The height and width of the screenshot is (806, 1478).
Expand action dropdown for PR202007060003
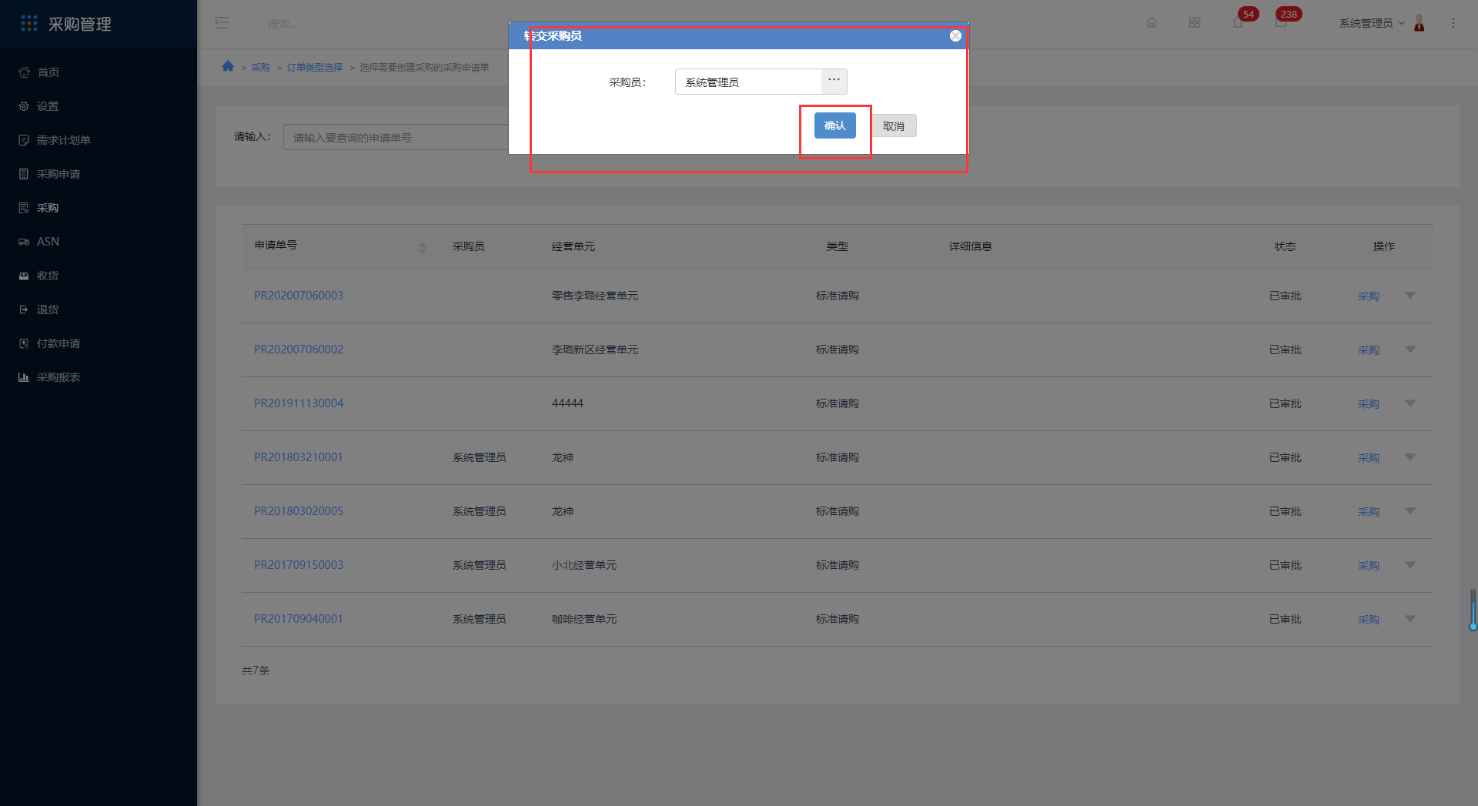point(1410,296)
